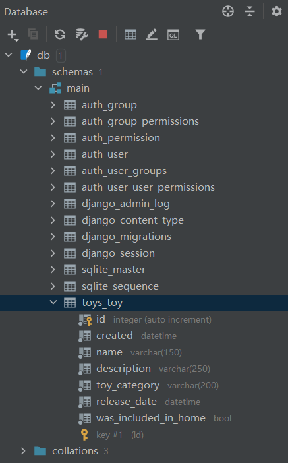Viewport: 288px width, 463px height.
Task: Click the Collapse All icon
Action: click(250, 11)
